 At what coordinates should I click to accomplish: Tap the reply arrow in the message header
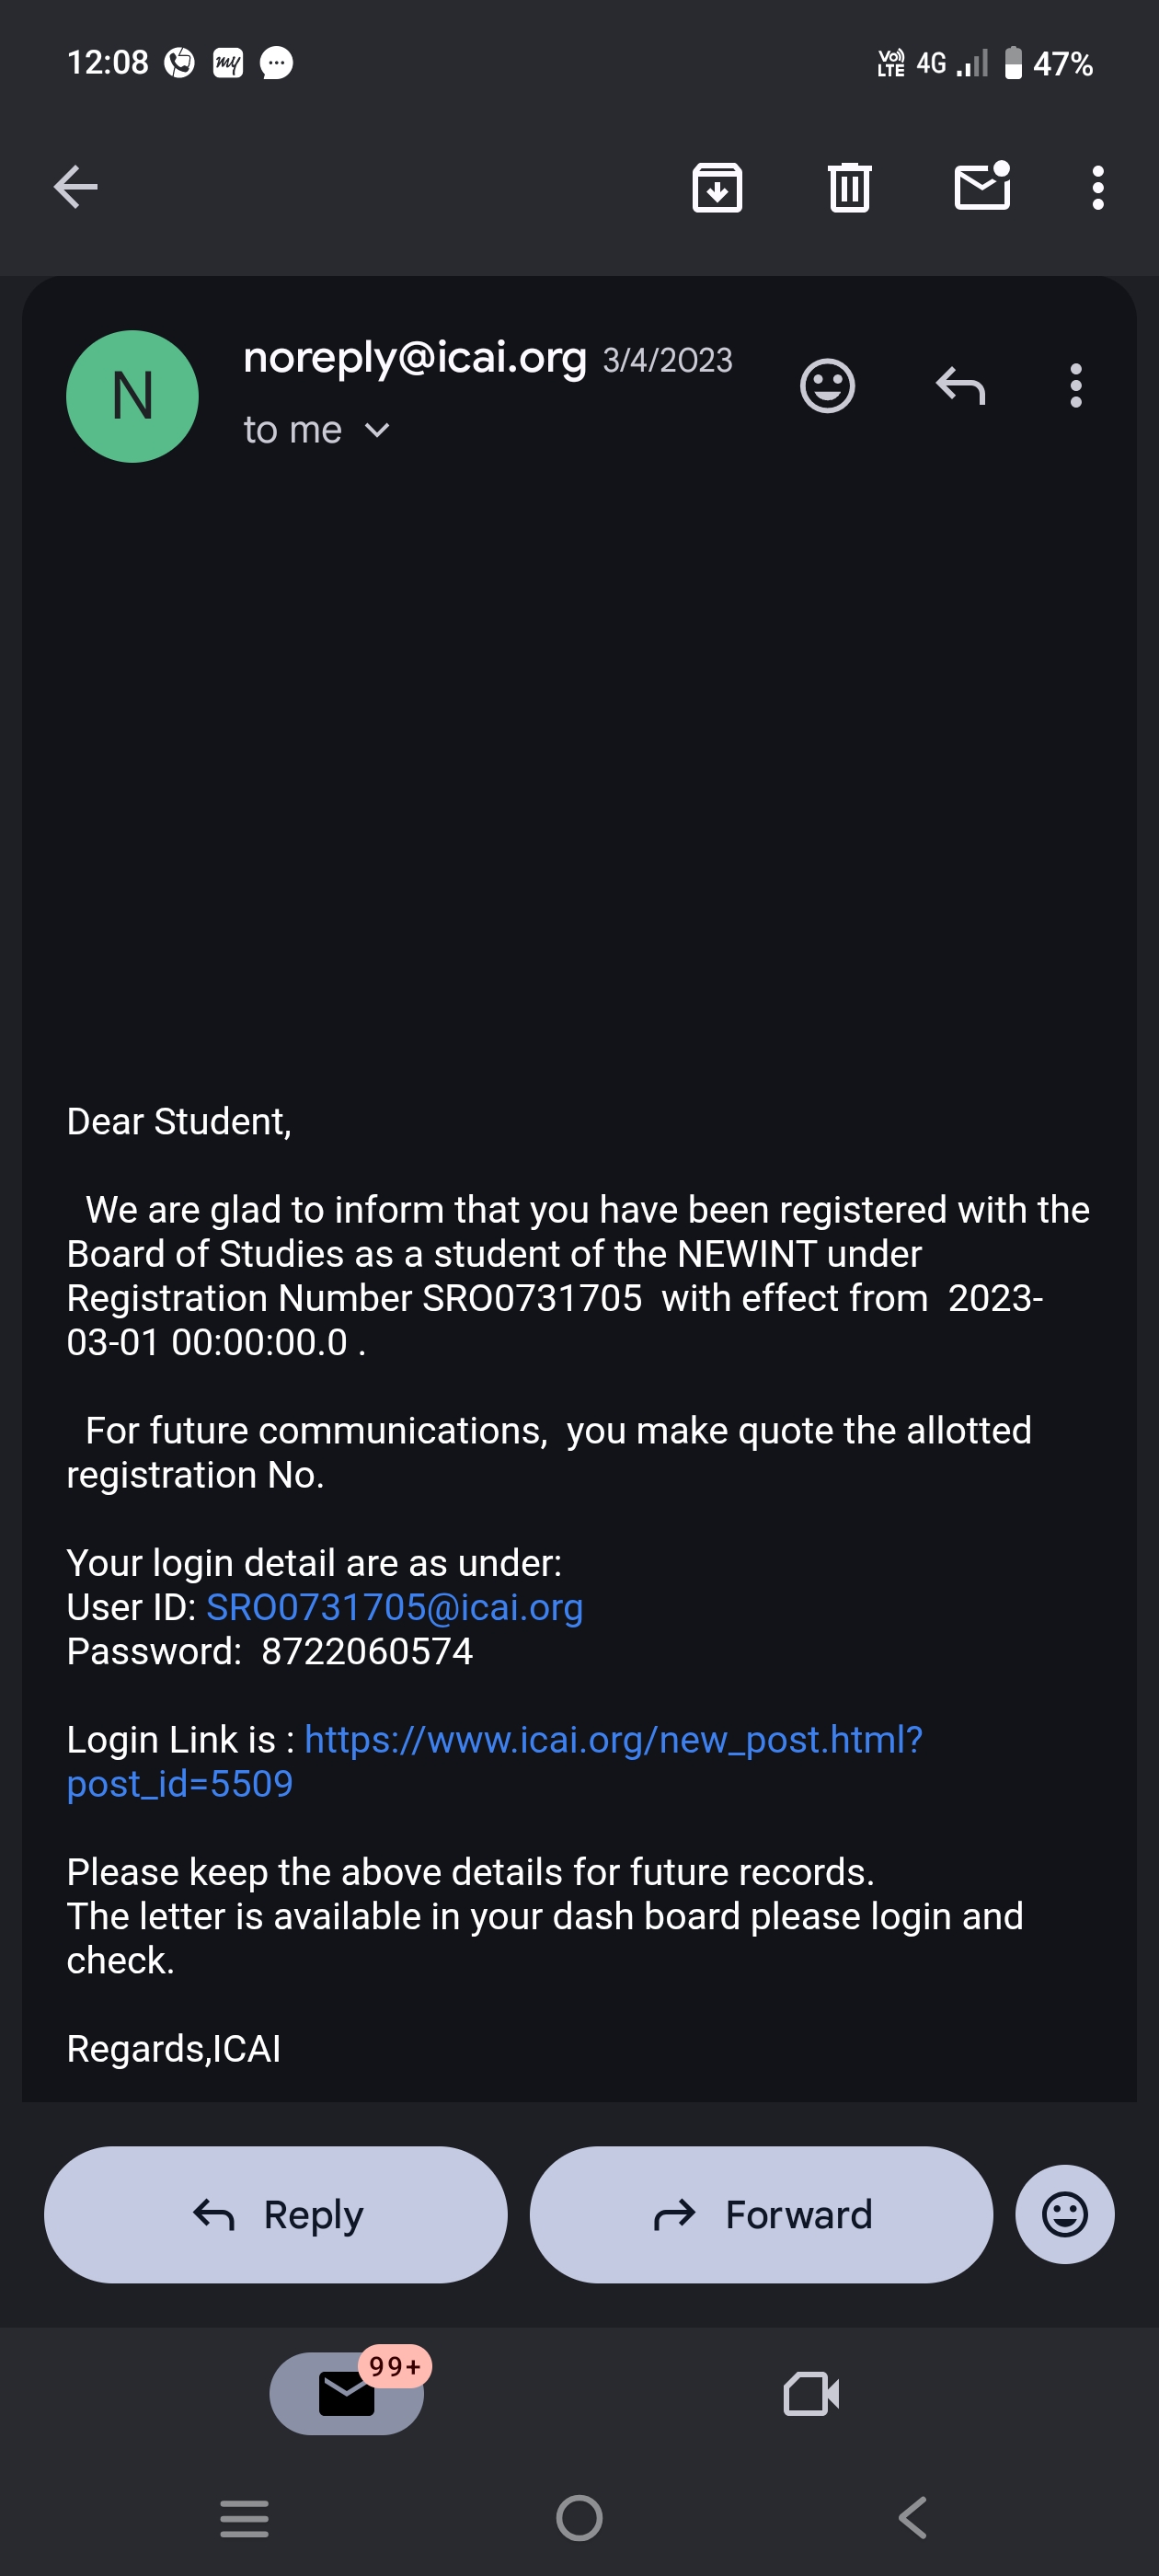point(960,386)
